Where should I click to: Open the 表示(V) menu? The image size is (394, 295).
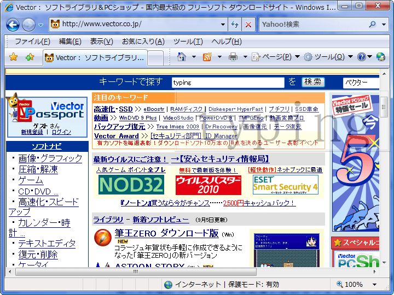[102, 42]
